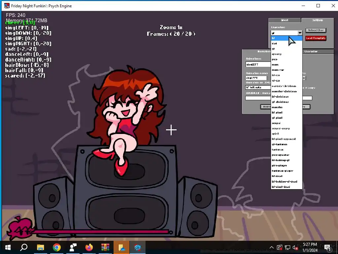Viewport: 338px width, 254px height.
Task: Click the 'GF left note' XML field
Action: [258, 87]
